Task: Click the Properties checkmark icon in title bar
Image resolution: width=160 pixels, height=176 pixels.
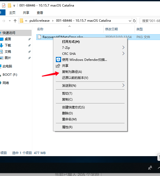Action: [4, 5]
